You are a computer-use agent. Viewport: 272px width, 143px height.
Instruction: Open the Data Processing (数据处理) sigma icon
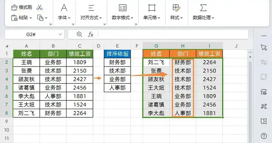[x=203, y=8]
